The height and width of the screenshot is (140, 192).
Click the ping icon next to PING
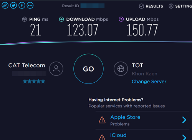(x=25, y=19)
